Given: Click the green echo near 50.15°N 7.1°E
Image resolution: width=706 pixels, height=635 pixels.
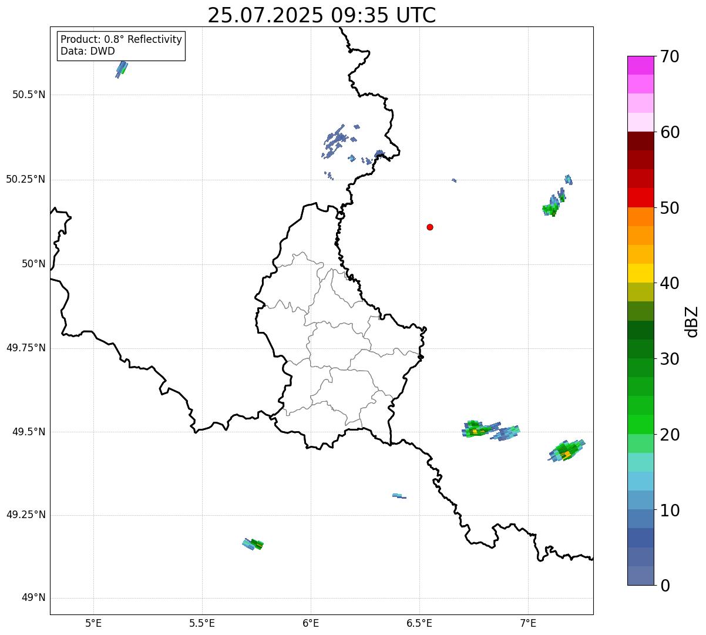Looking at the screenshot, I should (552, 208).
